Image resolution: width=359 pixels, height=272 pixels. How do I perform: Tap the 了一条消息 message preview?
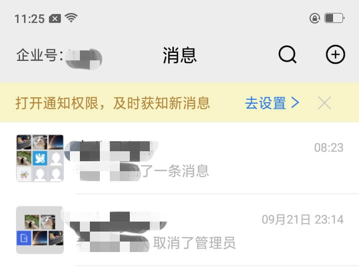point(175,171)
